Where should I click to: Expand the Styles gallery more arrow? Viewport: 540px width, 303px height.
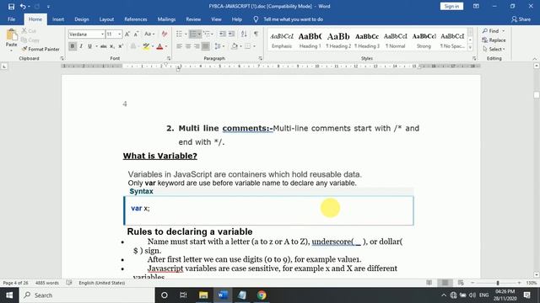point(471,48)
